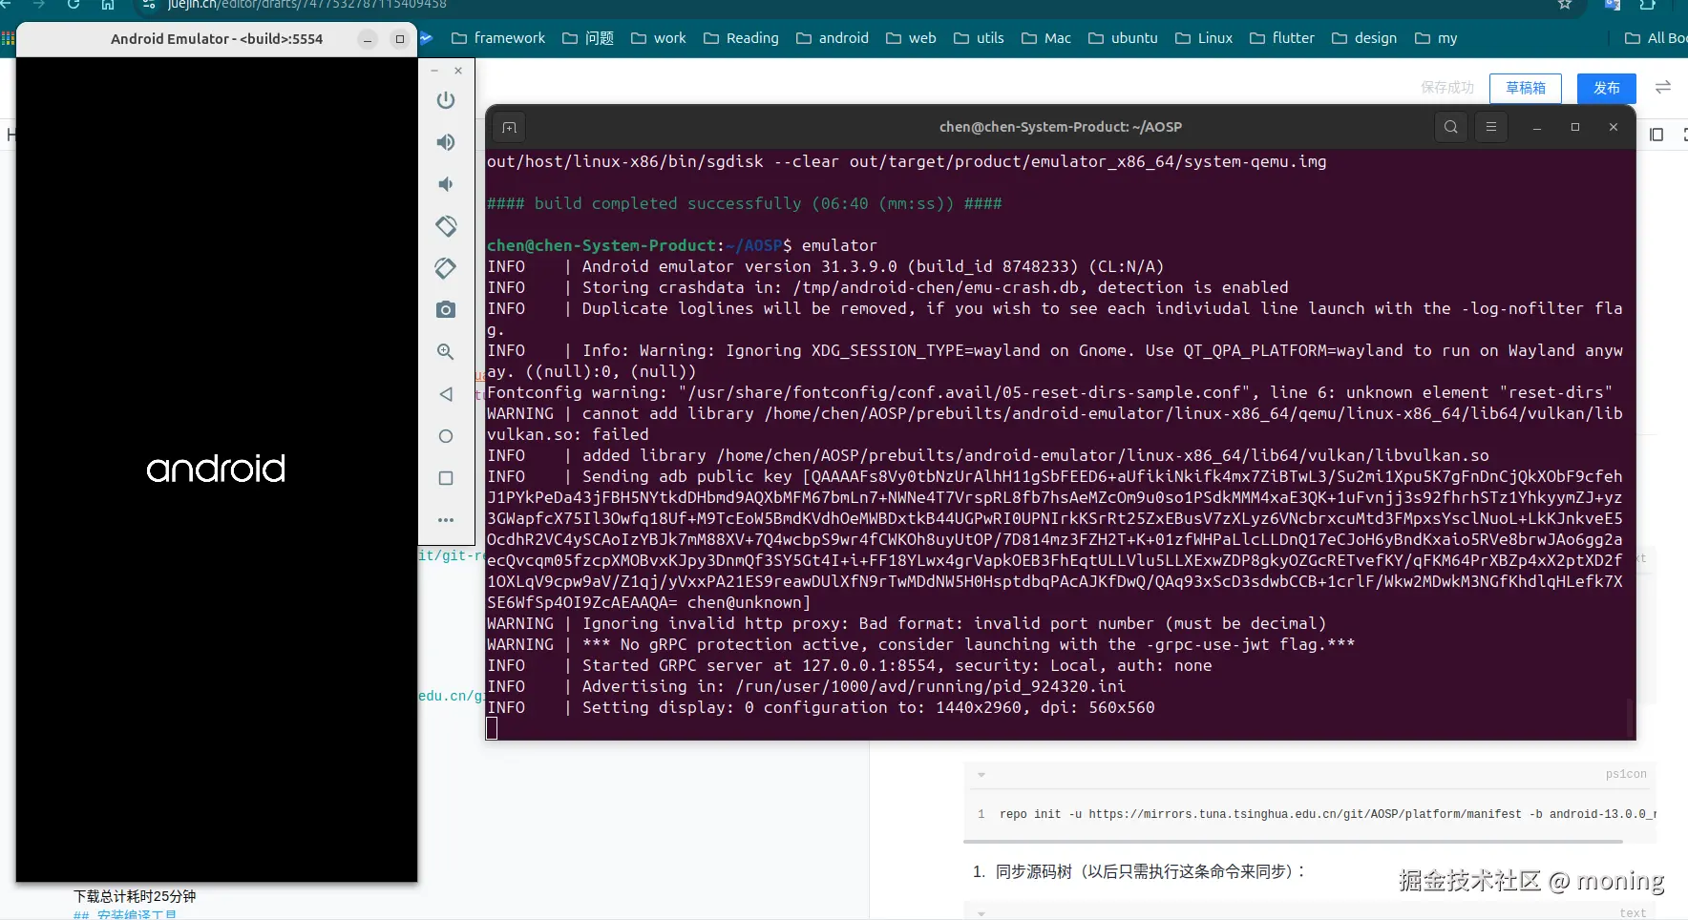Open the framework bookmarks folder
Screen dimensions: 1688x920
tap(498, 38)
